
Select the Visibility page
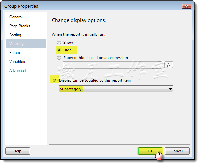tap(16, 44)
